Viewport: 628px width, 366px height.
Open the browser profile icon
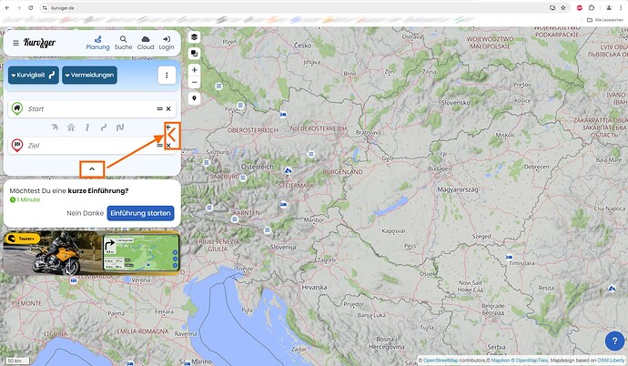pos(609,7)
